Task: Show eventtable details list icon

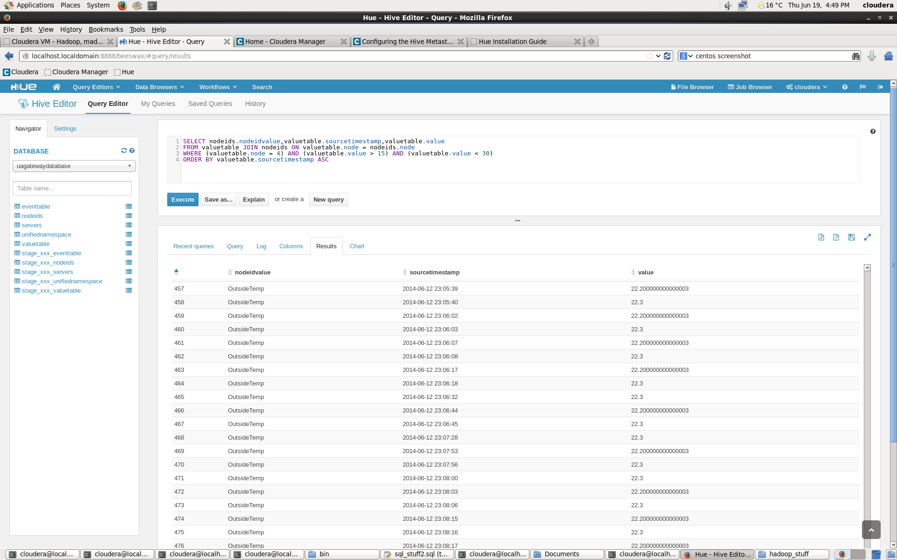Action: [x=128, y=206]
